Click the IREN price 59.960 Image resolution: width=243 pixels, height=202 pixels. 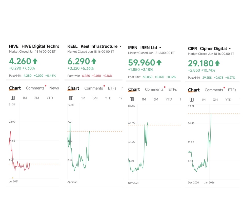tap(141, 63)
